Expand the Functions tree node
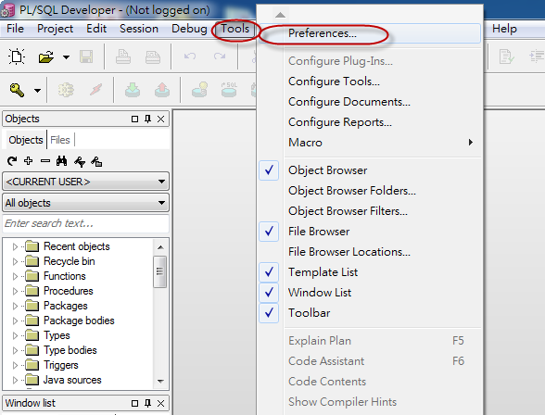The height and width of the screenshot is (415, 545). tap(15, 276)
